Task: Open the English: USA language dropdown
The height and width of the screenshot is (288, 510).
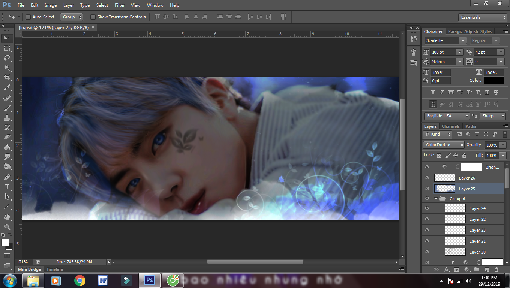Action: [447, 116]
